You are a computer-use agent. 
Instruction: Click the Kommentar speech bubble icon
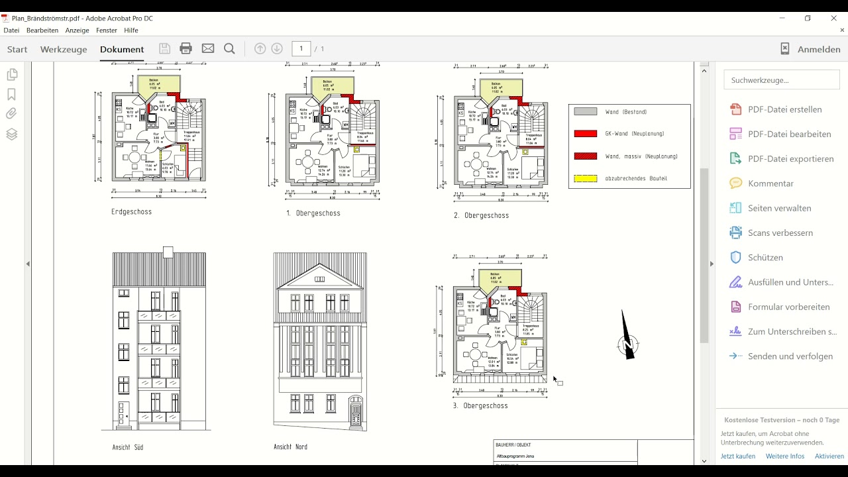point(735,184)
